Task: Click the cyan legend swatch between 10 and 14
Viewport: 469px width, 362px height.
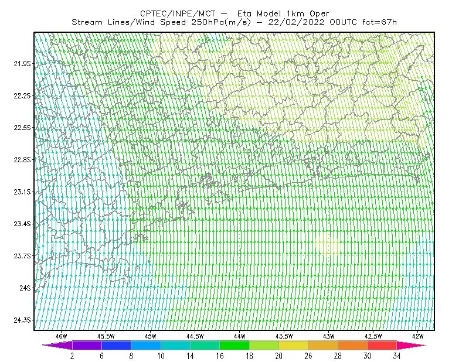Action: click(x=175, y=345)
